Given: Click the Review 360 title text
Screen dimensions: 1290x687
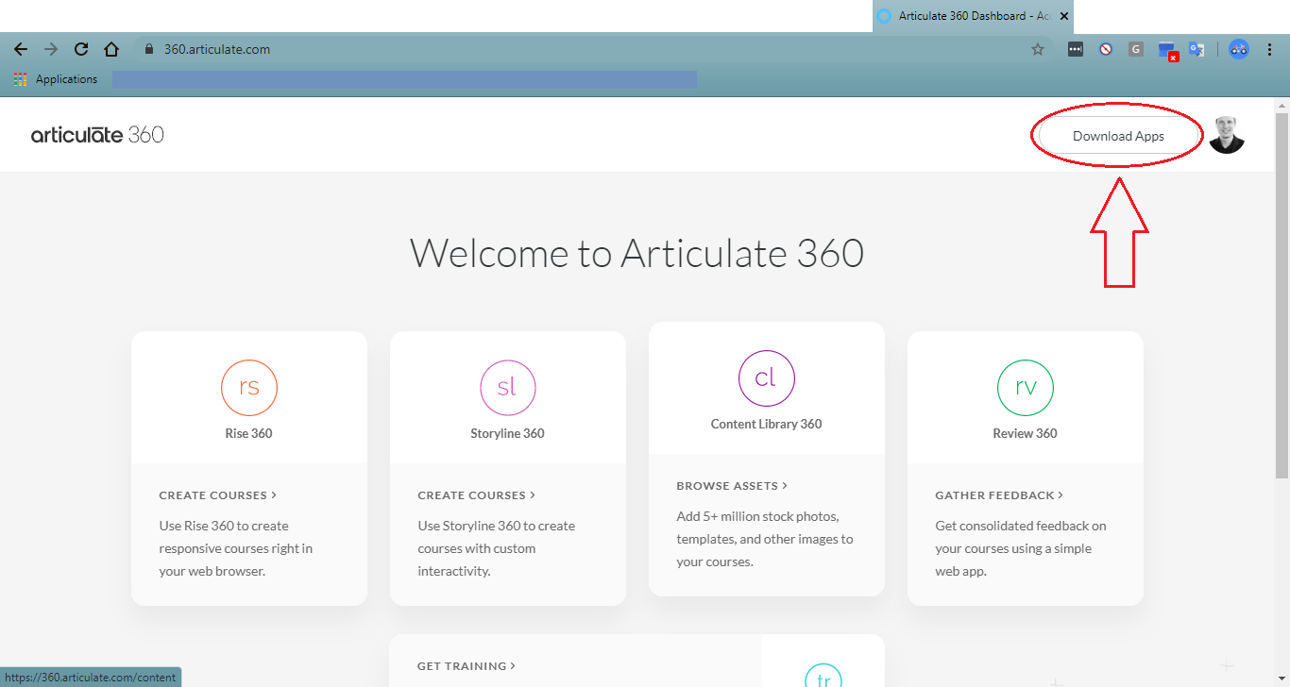Looking at the screenshot, I should 1026,433.
